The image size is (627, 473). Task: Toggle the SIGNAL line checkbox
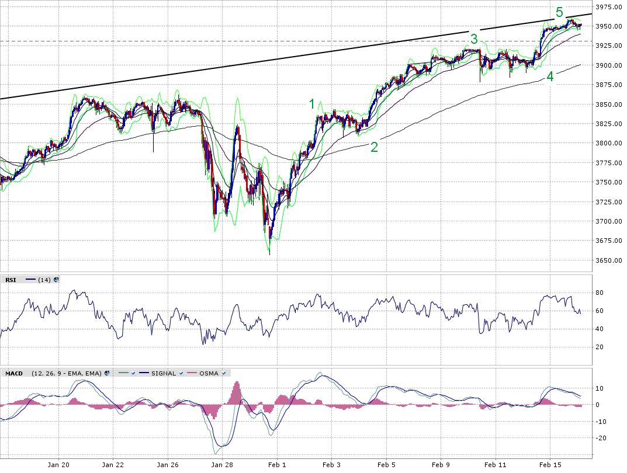(181, 374)
